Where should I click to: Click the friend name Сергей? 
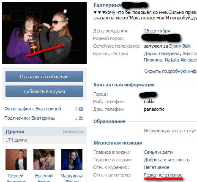(16, 176)
